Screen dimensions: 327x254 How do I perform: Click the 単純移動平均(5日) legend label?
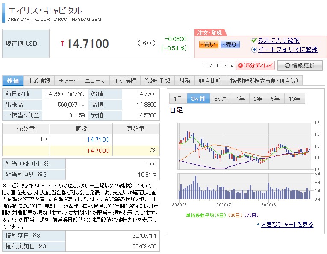coord(206,215)
